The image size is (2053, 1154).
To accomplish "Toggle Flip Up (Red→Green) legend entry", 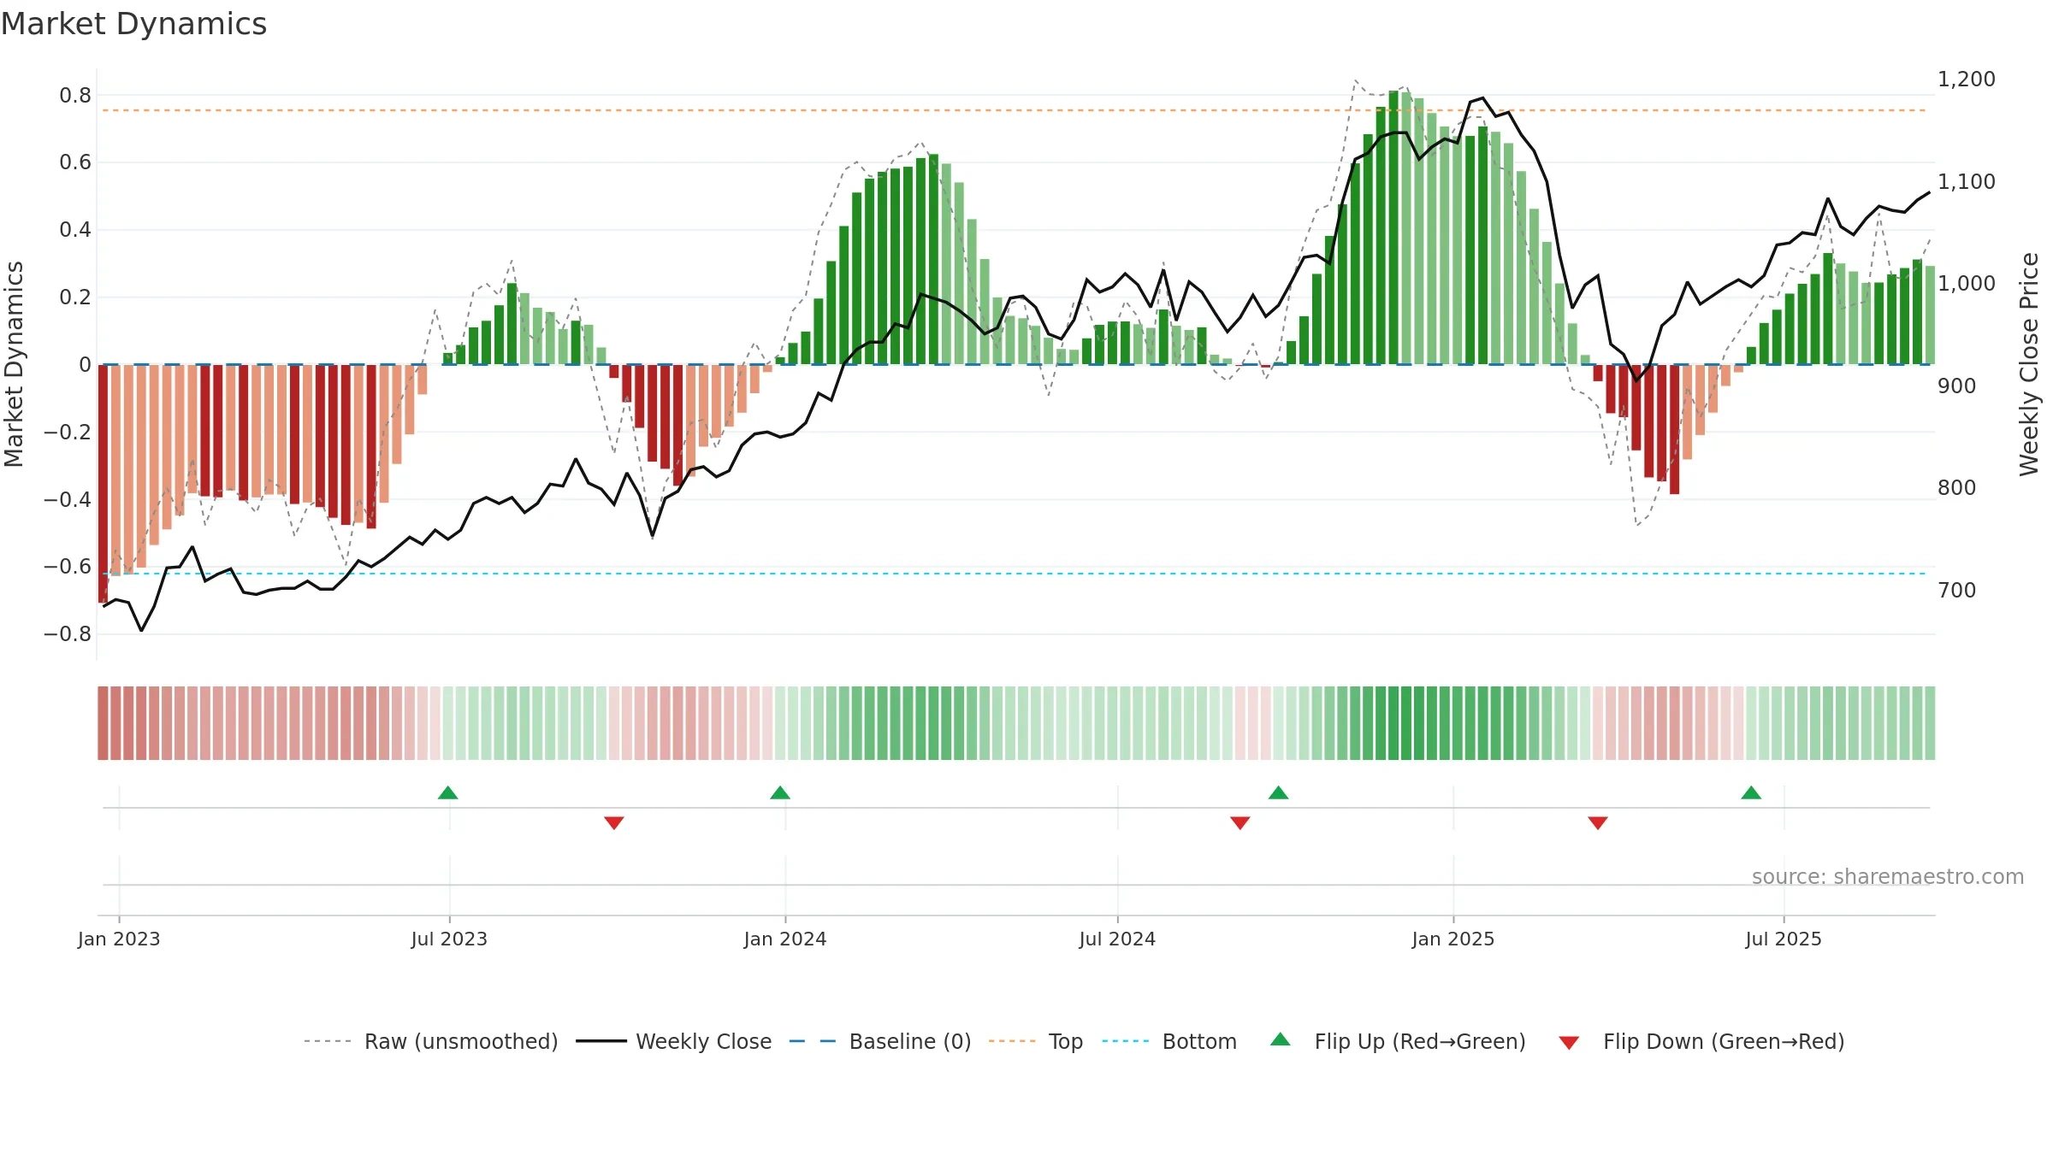I will pyautogui.click(x=1398, y=1041).
